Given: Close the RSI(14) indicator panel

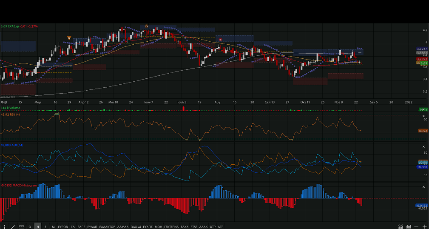Looking at the screenshot, I should pyautogui.click(x=423, y=116).
